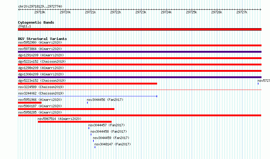270x159 pixels.
Task: Click the red 20q11.1 cytogenetic band bar
Action: tap(140, 29)
